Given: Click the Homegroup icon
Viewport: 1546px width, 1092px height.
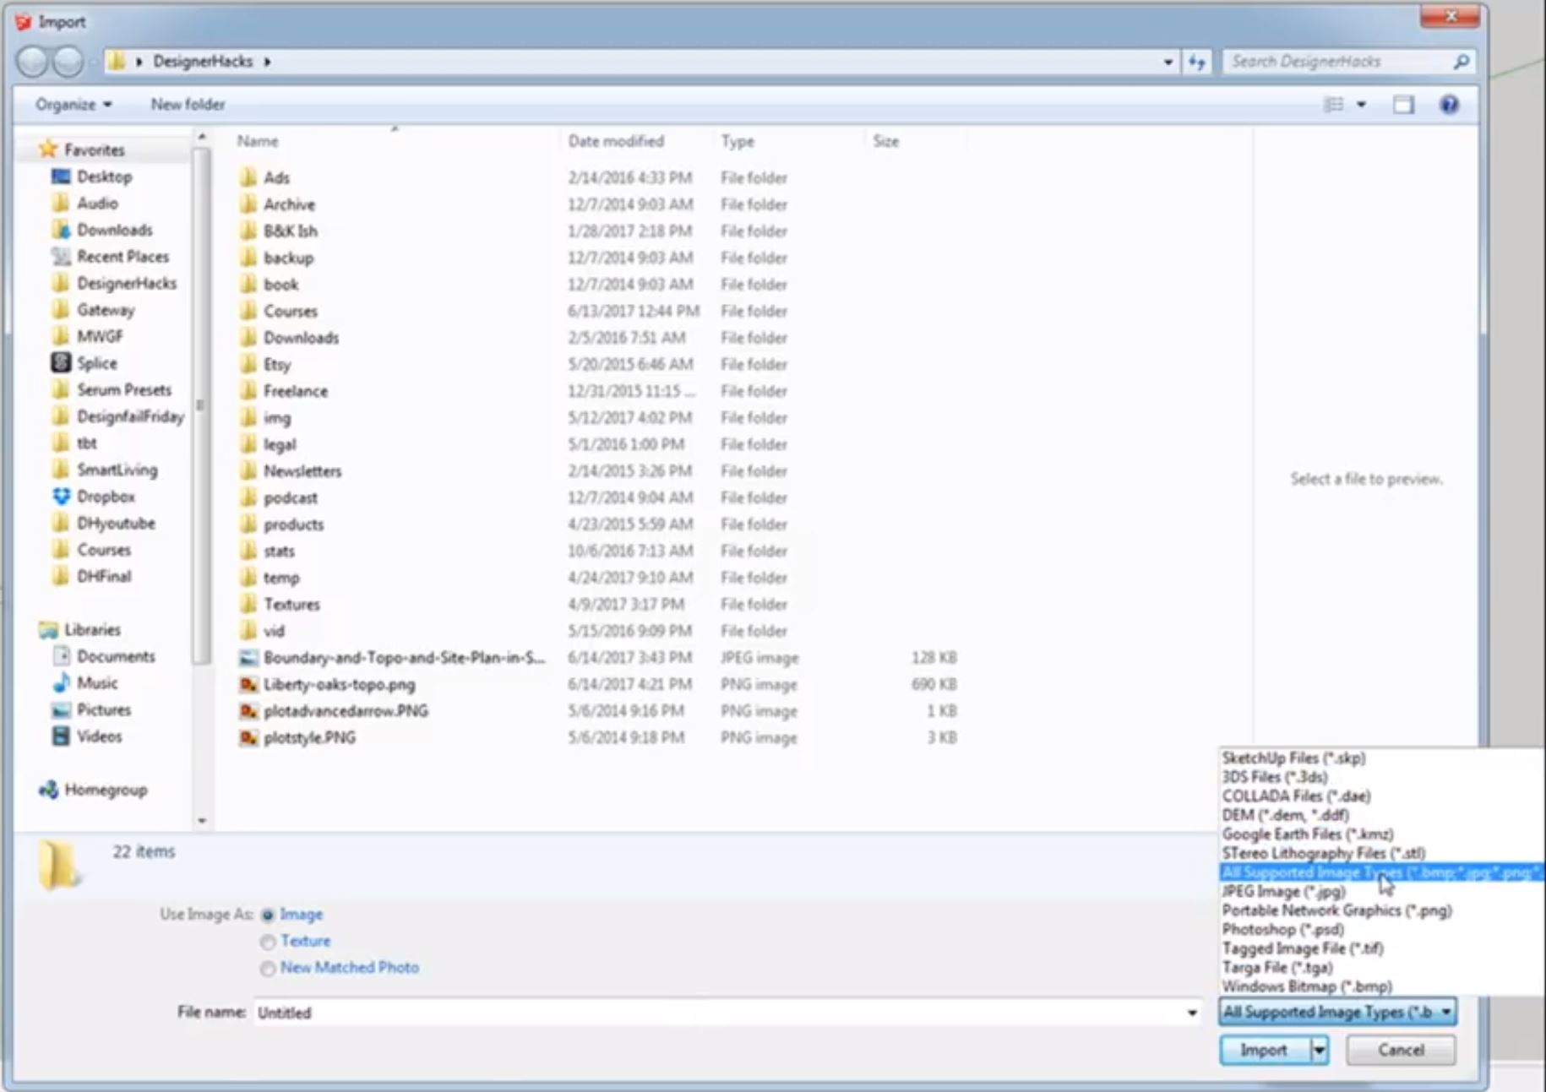Looking at the screenshot, I should tap(48, 790).
